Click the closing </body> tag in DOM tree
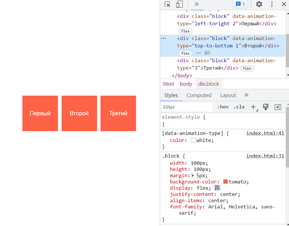 182,75
